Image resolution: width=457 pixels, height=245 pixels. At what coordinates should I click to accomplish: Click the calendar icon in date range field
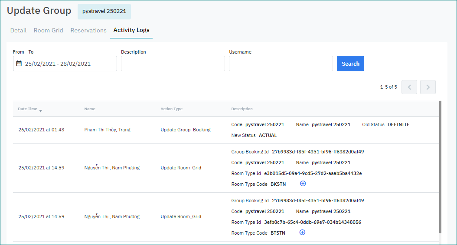[19, 64]
